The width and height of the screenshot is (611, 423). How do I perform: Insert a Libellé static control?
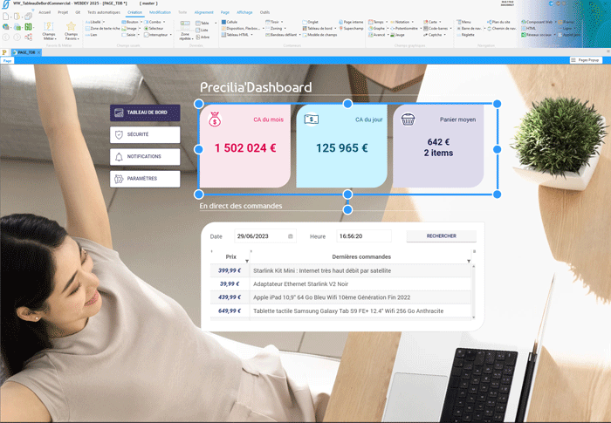[x=93, y=22]
